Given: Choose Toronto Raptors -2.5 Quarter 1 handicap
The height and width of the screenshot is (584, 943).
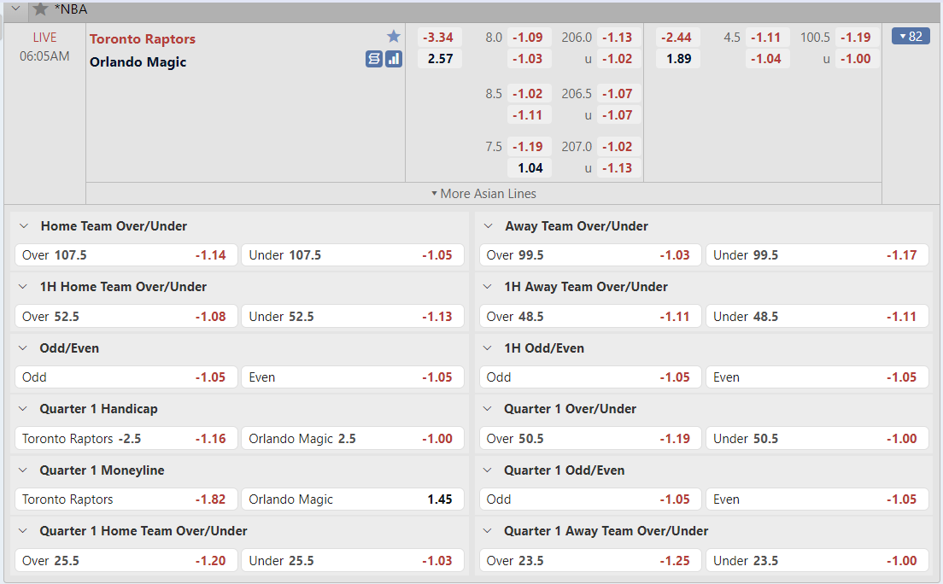Looking at the screenshot, I should (x=125, y=439).
